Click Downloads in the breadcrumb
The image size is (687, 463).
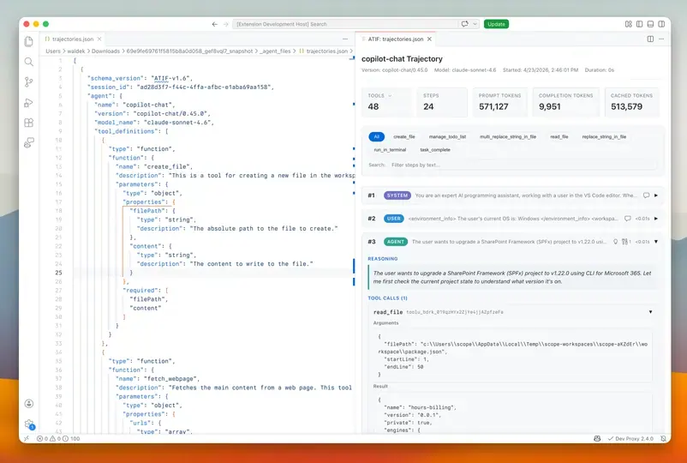tap(105, 51)
